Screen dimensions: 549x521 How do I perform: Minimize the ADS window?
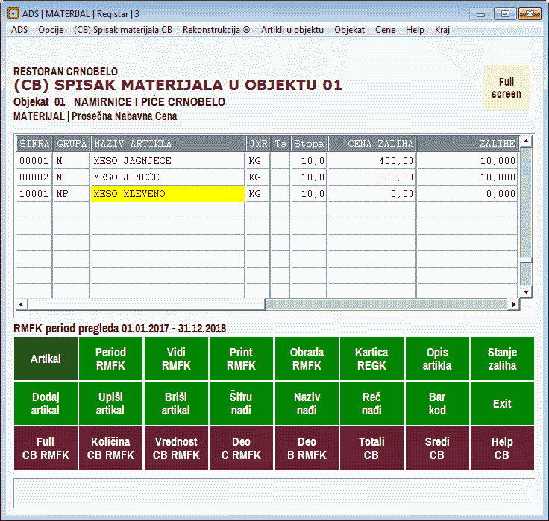click(480, 14)
